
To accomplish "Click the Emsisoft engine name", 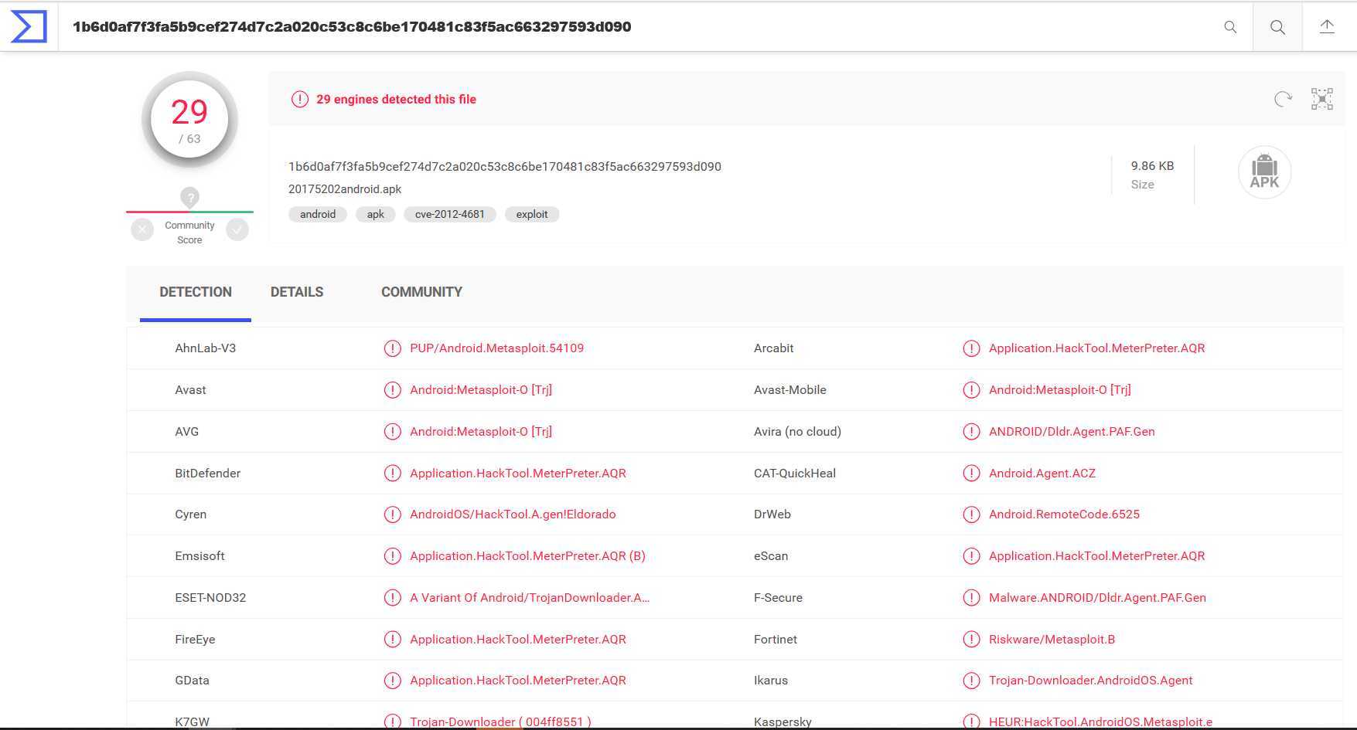I will tap(199, 556).
